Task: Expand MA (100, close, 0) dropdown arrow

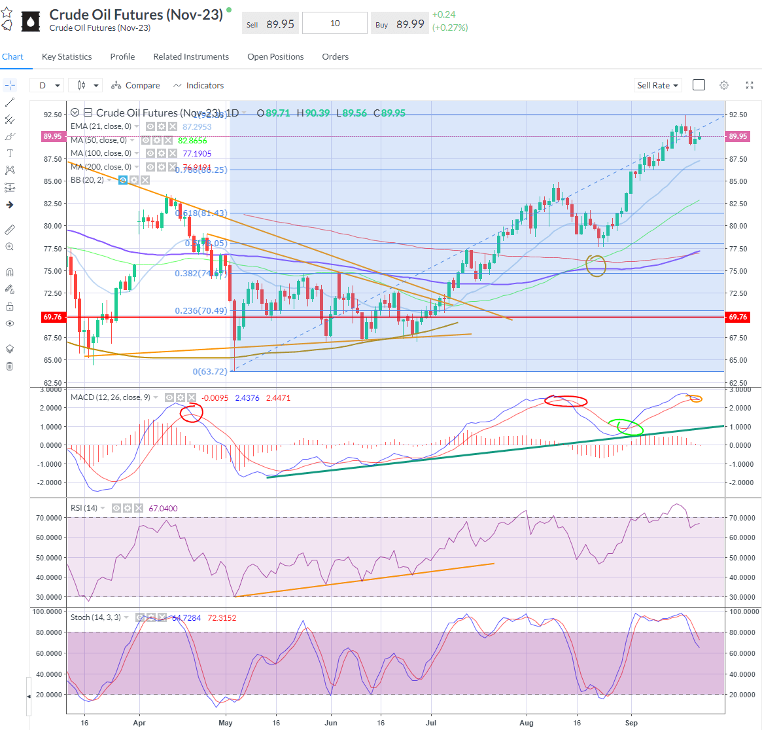Action: point(137,153)
